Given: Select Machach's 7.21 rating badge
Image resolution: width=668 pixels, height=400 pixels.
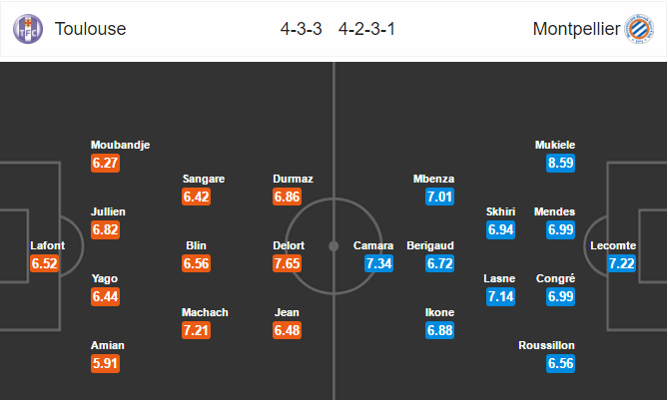Looking at the screenshot, I should click(196, 330).
